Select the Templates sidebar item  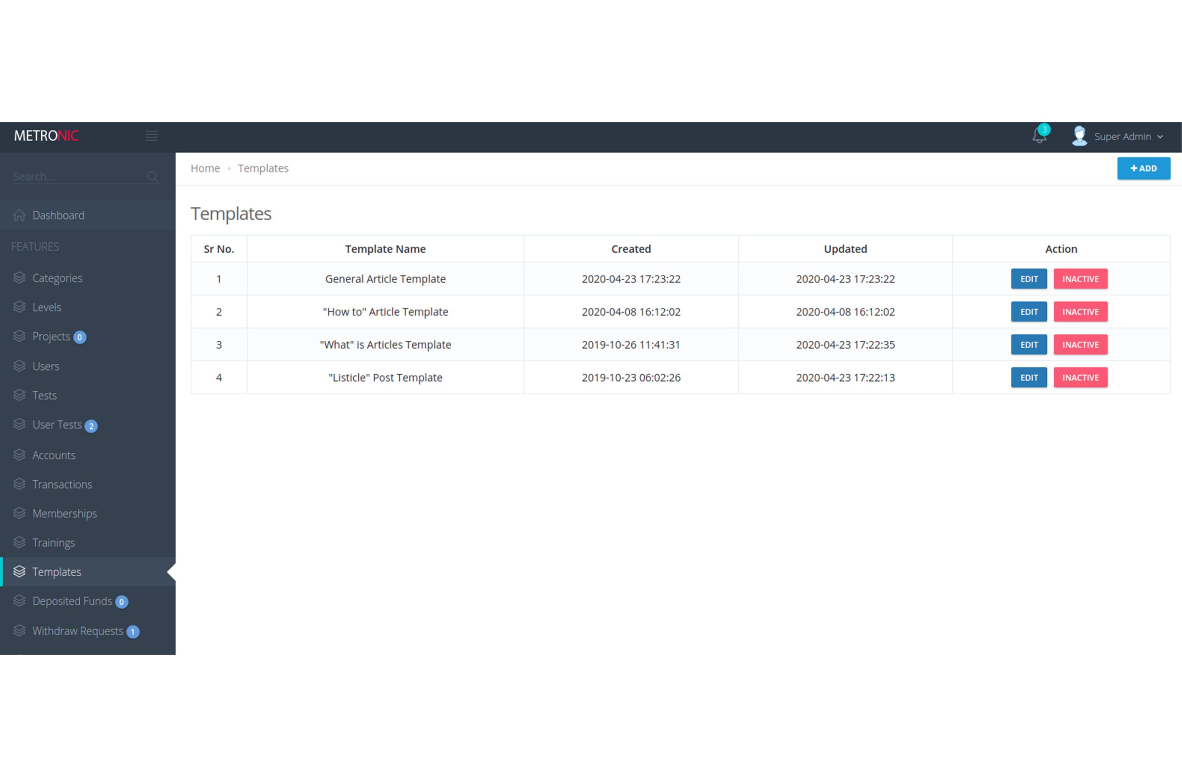click(56, 571)
